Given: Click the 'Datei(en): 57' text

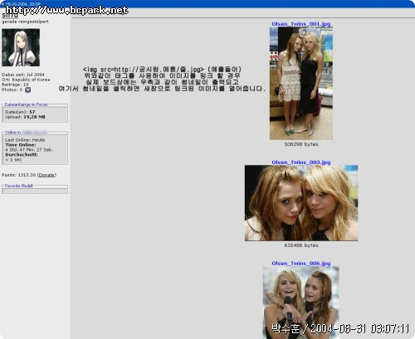Looking at the screenshot, I should [20, 112].
